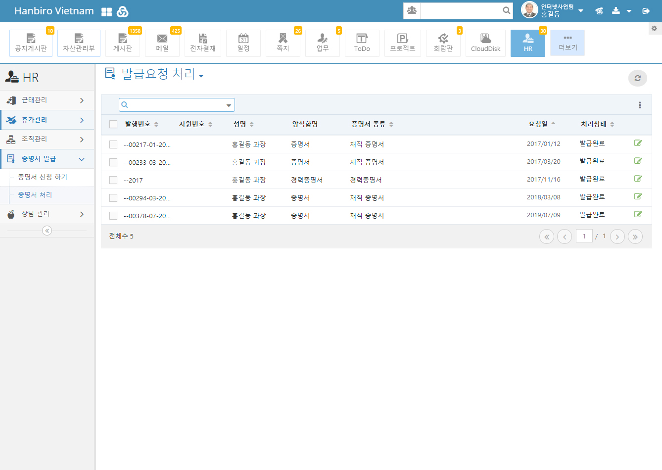Click the telephone icon in header

tap(599, 11)
